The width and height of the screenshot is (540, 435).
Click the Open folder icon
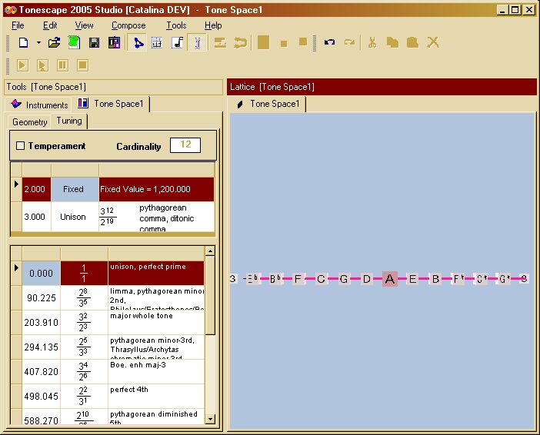pos(54,43)
